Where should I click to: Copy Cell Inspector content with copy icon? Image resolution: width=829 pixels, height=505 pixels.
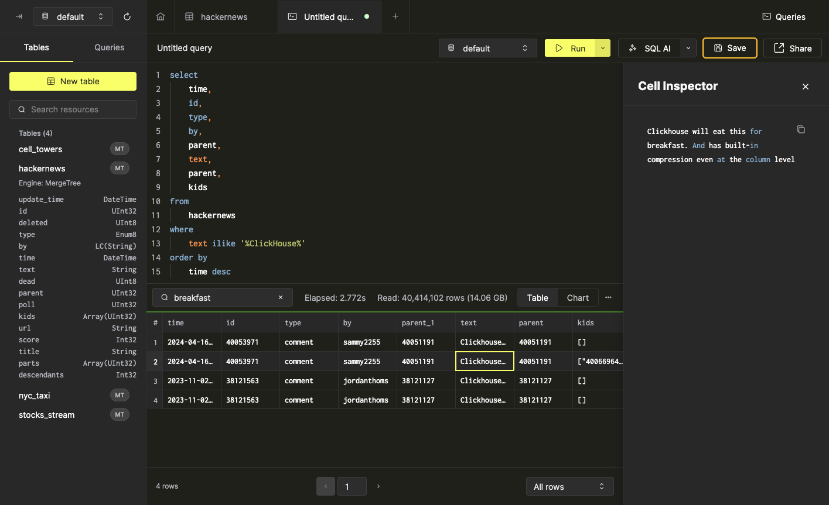click(x=801, y=129)
